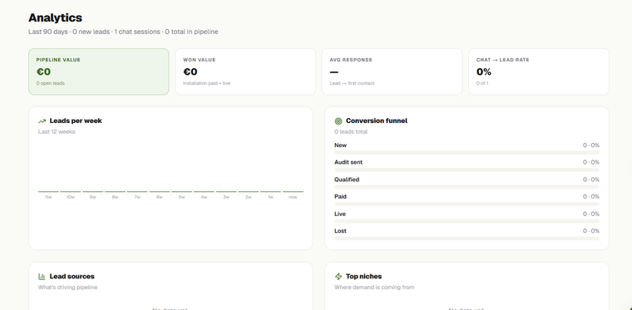Click the Top niches lightning icon
The image size is (632, 310).
tap(338, 277)
